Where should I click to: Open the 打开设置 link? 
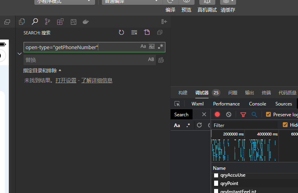tap(66, 80)
